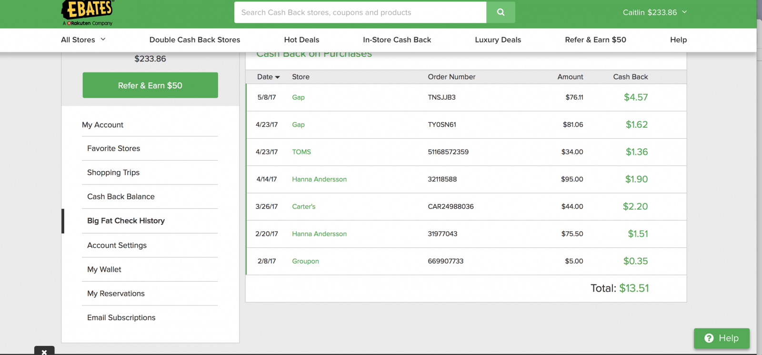Open Help in the navigation bar
Screen dimensions: 762x355
coord(678,40)
